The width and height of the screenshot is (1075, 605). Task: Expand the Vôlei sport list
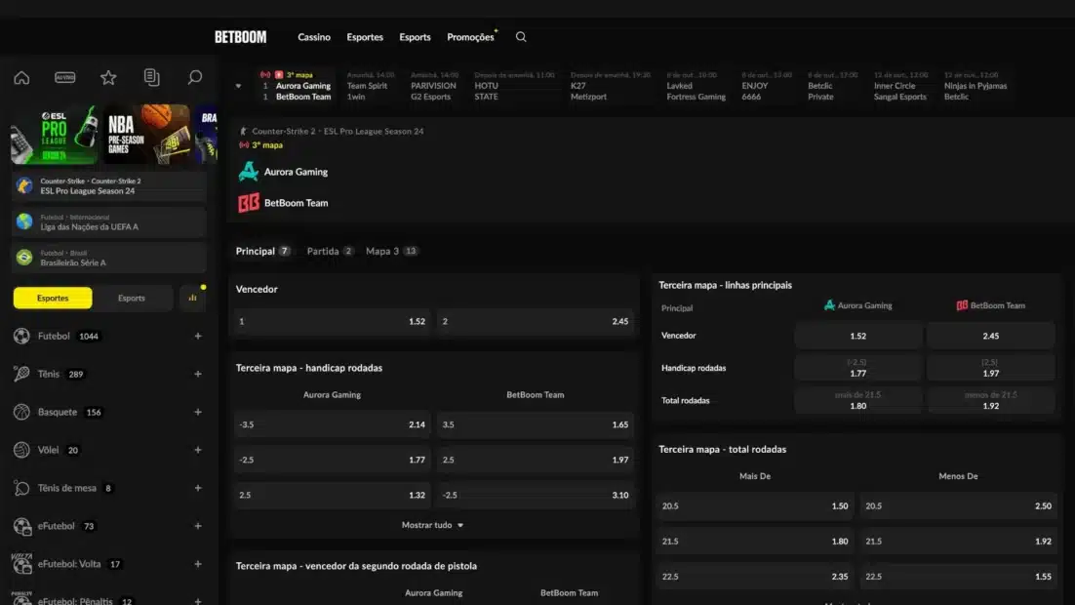tap(198, 450)
